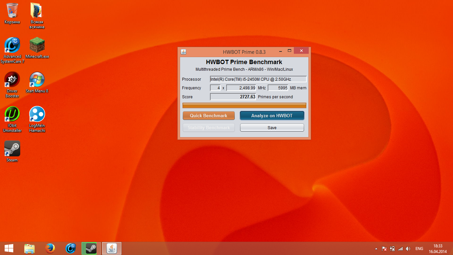Click 'Primes per second' label
This screenshot has height=255, width=453.
[x=276, y=97]
